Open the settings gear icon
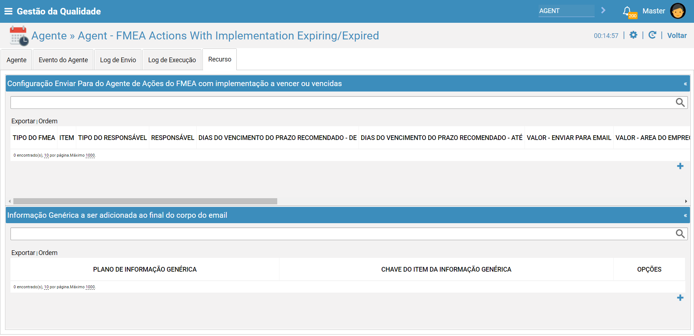Screen dimensions: 694x336 click(x=633, y=35)
